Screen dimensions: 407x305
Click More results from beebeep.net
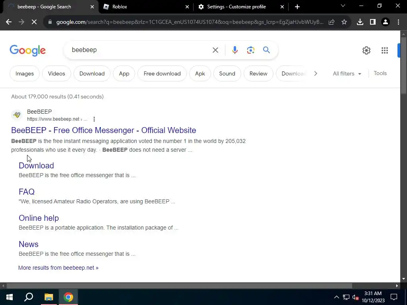click(x=58, y=268)
